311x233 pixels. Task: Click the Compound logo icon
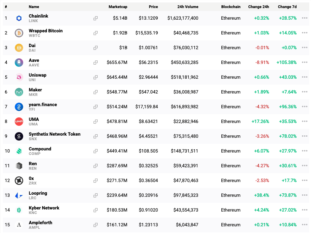(x=19, y=151)
